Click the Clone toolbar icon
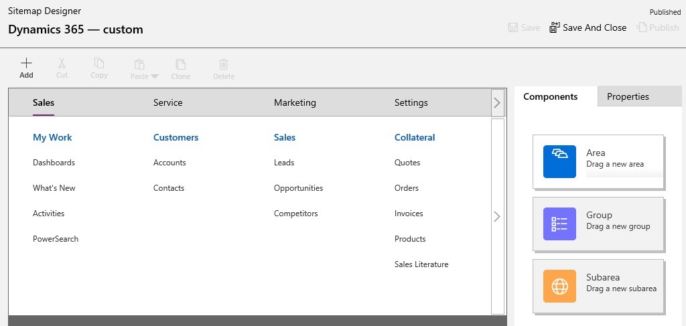 (x=180, y=64)
